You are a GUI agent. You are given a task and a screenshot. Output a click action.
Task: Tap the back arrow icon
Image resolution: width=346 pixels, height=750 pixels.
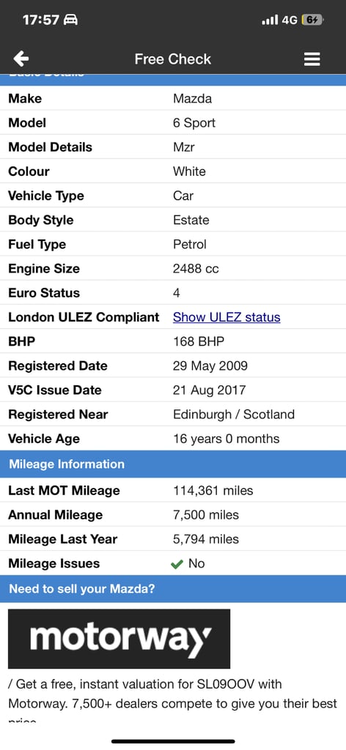pos(21,59)
